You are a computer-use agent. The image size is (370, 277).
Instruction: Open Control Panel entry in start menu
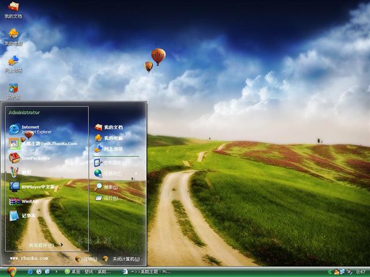pos(110,163)
